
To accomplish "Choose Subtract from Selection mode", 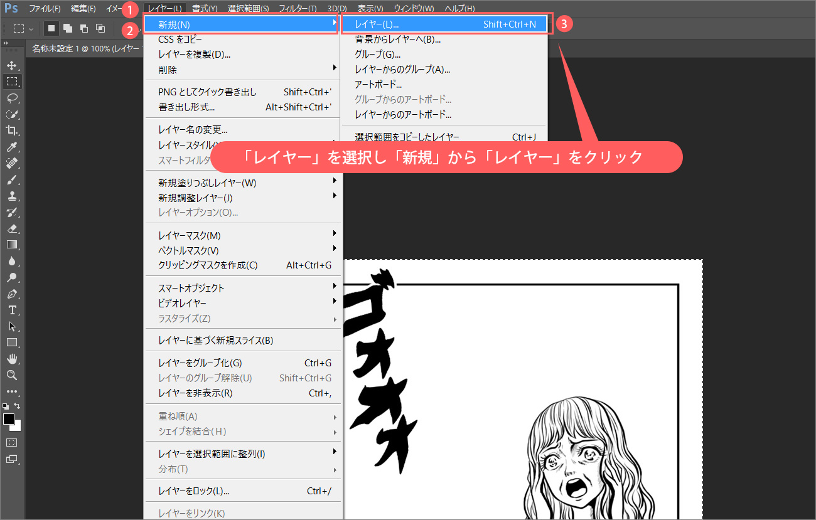I will click(x=84, y=28).
